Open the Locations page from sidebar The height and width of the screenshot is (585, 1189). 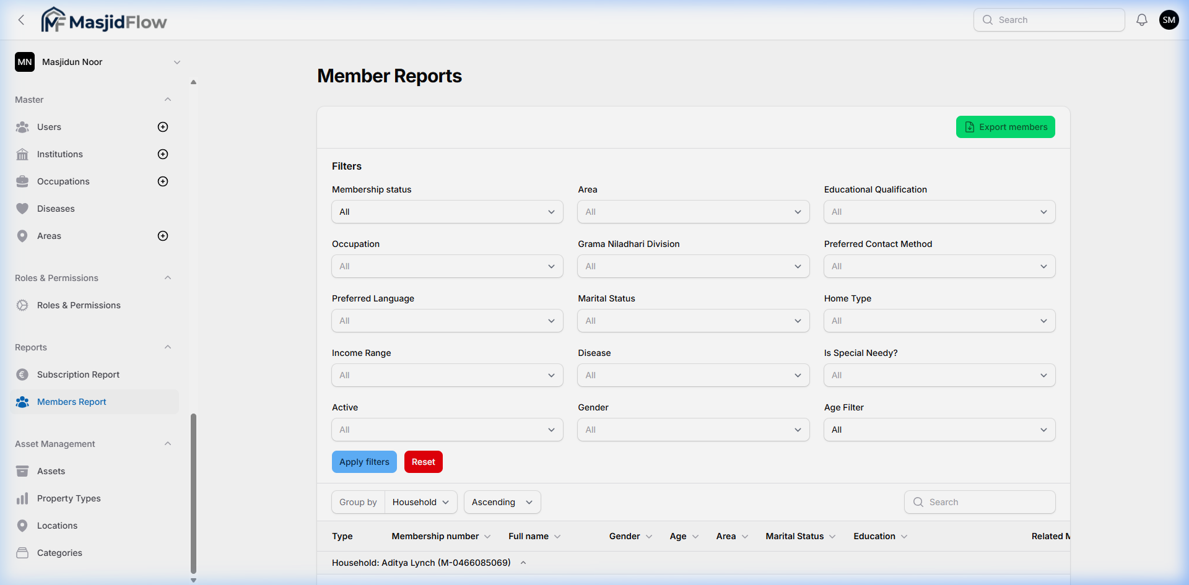point(56,525)
